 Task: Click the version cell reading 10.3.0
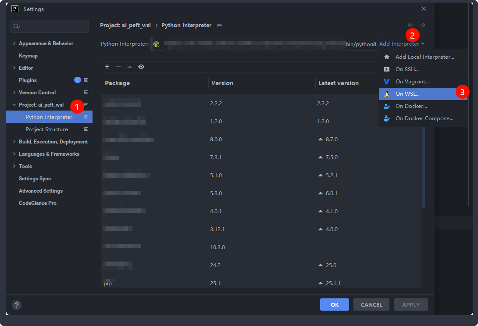[x=218, y=247]
